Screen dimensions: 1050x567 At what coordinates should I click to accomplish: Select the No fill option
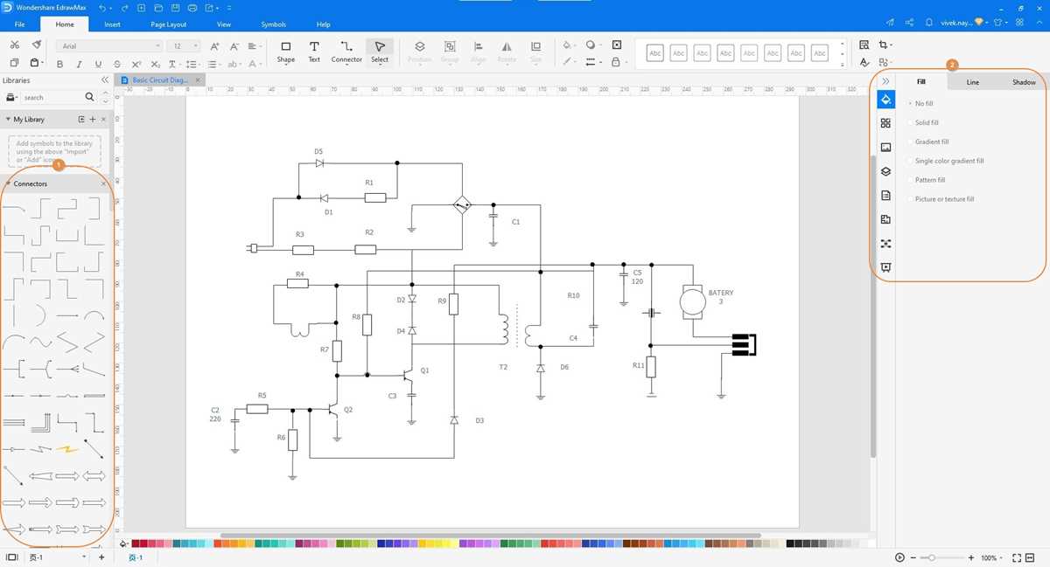pyautogui.click(x=924, y=103)
